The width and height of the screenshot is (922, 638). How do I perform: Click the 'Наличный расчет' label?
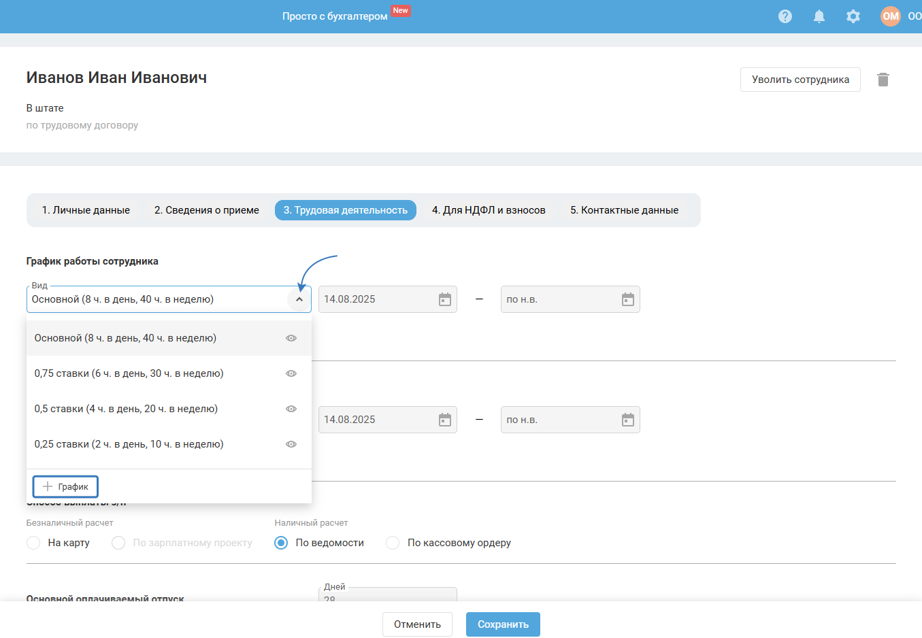311,523
